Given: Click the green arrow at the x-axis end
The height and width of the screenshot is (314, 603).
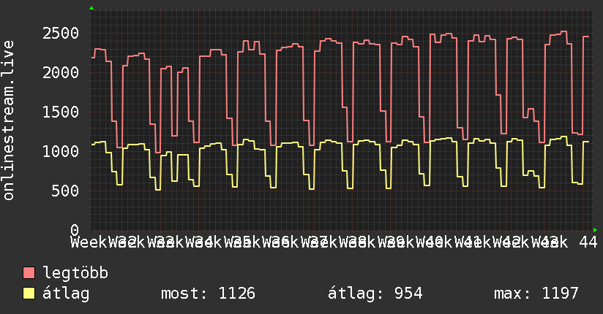Looking at the screenshot, I should coord(595,230).
